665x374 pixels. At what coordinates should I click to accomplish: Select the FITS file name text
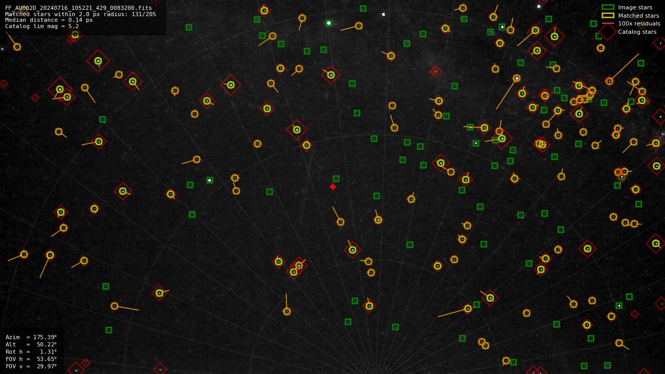tap(79, 8)
